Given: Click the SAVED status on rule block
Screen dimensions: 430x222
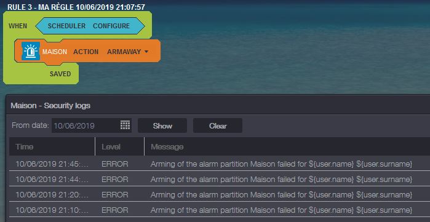Looking at the screenshot, I should tap(60, 74).
